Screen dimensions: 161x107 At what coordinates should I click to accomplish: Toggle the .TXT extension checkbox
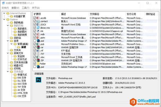pyautogui.click(x=35, y=54)
